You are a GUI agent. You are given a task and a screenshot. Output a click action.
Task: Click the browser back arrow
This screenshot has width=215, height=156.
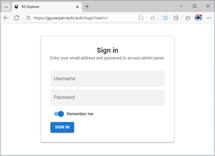[x=6, y=18]
